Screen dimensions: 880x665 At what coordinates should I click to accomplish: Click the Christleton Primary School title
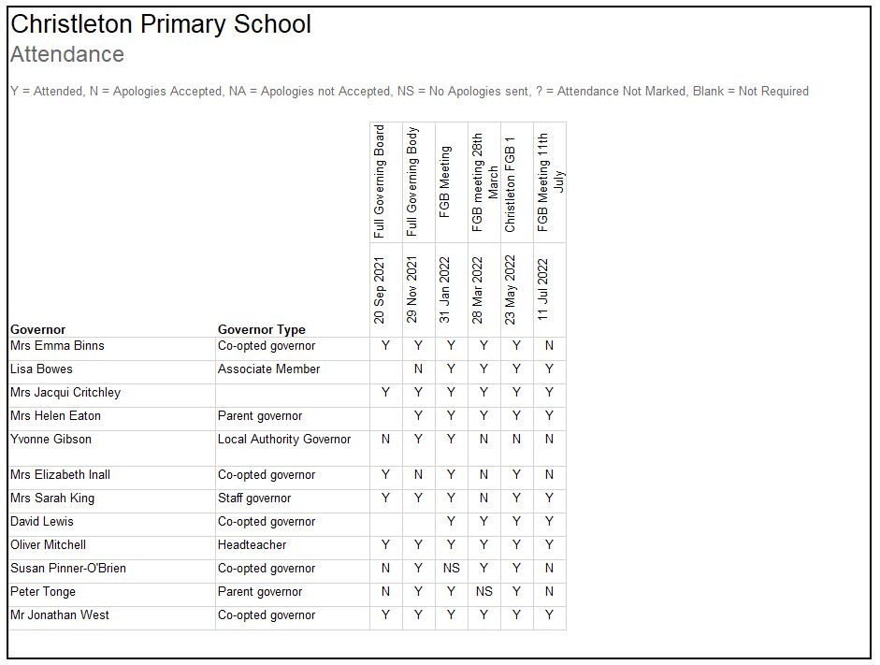tap(161, 25)
